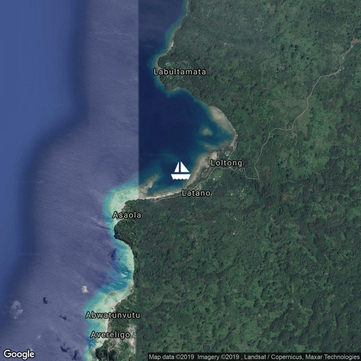Select the Loltong village label
This screenshot has height=361, width=361.
coord(226,163)
